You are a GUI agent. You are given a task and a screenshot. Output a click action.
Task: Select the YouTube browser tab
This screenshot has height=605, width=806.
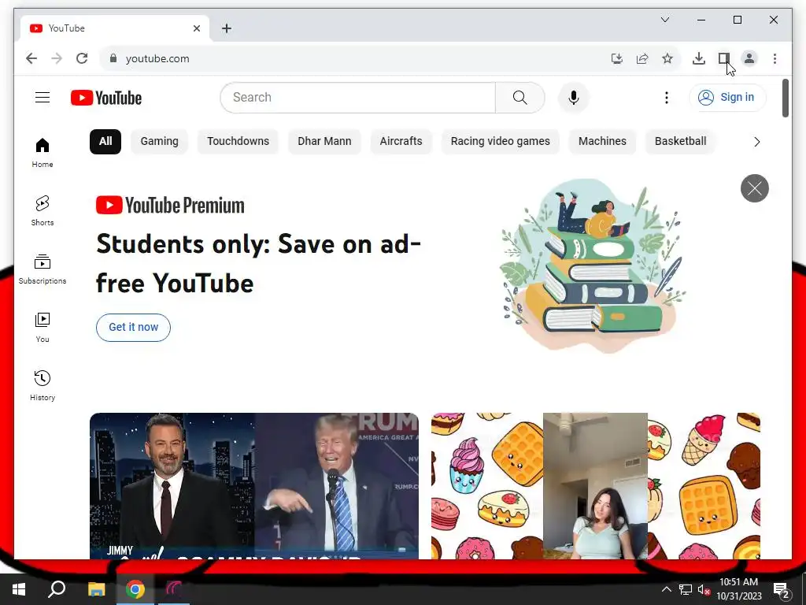pyautogui.click(x=114, y=28)
